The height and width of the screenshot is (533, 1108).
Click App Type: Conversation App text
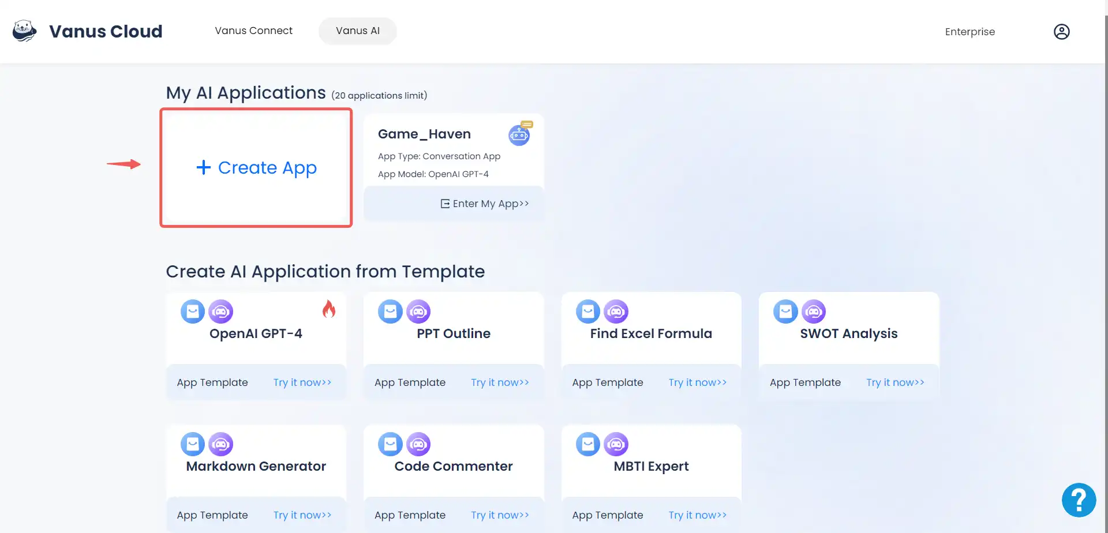(x=439, y=156)
